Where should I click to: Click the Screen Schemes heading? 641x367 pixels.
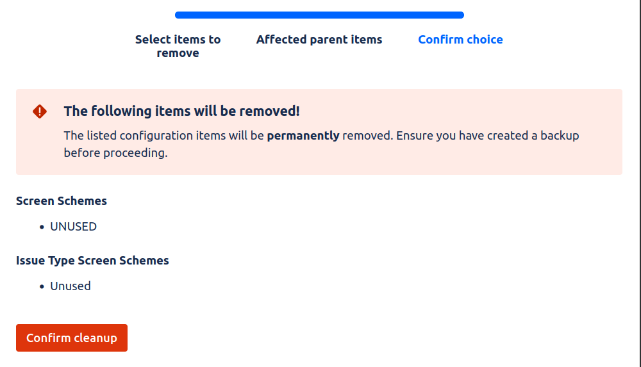click(x=62, y=201)
